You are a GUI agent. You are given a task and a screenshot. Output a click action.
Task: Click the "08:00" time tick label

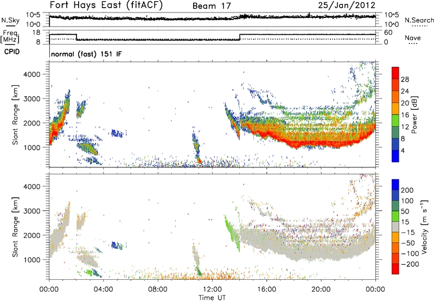pyautogui.click(x=158, y=290)
